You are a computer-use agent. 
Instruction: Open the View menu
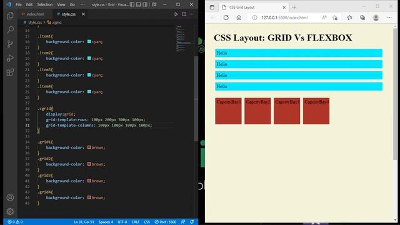(61, 4)
